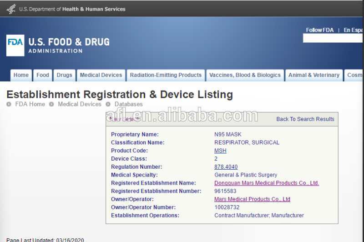Click Registered Establishment Name label
Viewport: 364px width, 242px height.
153,183
